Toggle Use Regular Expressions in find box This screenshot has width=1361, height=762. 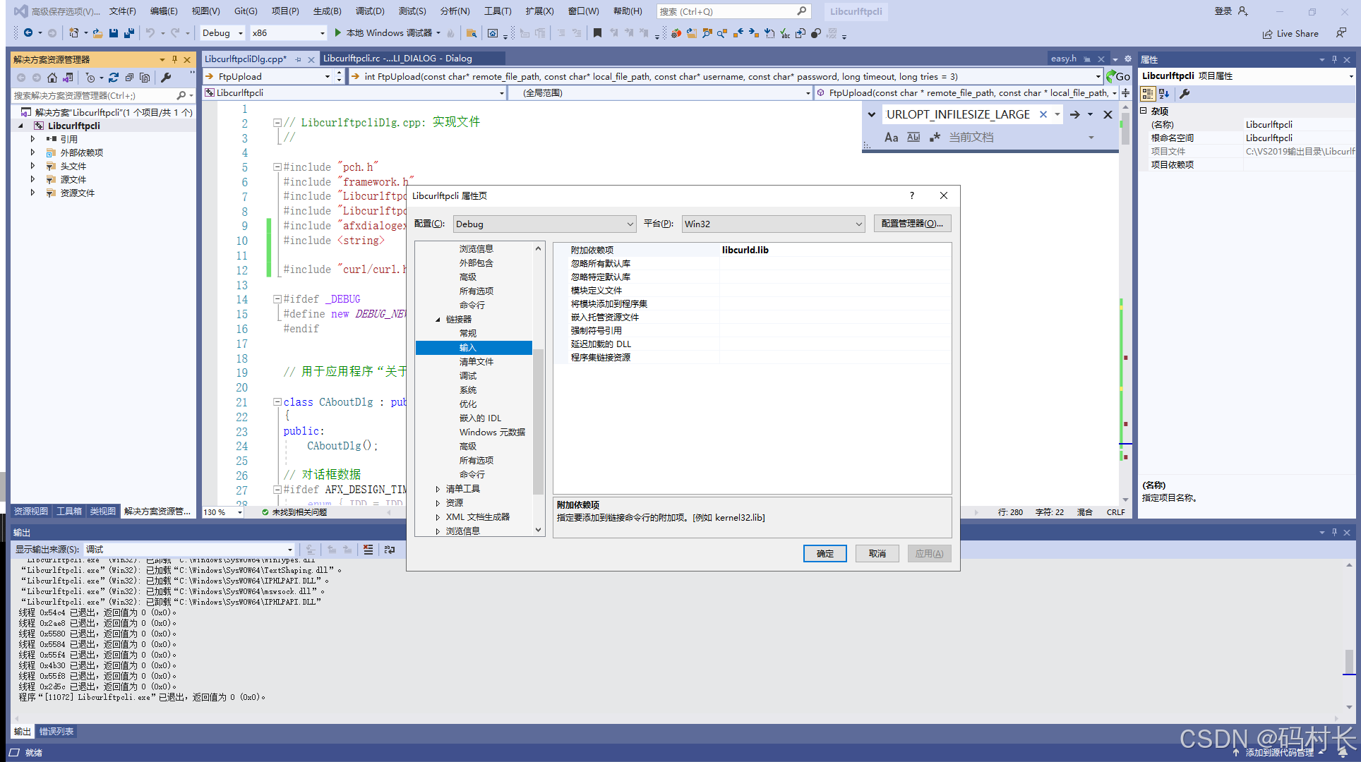[935, 138]
